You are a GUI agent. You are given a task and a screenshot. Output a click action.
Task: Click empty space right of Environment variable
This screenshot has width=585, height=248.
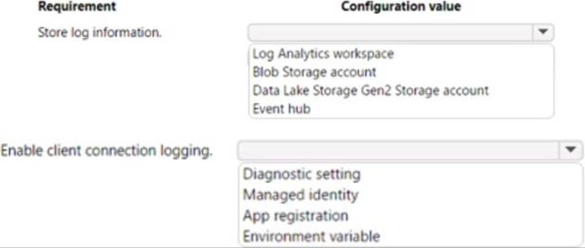483,236
